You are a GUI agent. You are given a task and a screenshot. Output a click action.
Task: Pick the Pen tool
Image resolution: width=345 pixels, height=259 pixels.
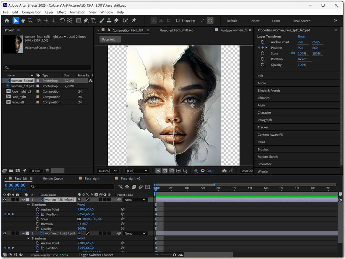[x=86, y=21]
